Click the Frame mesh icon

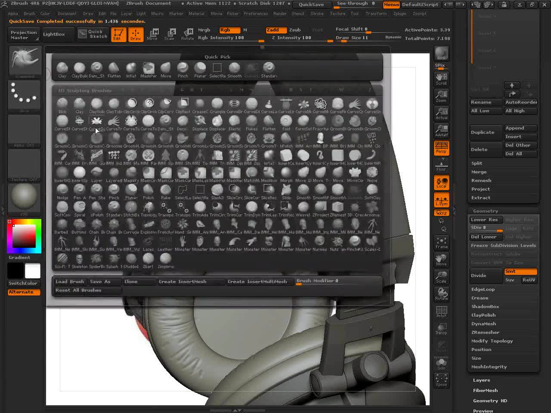pyautogui.click(x=441, y=243)
